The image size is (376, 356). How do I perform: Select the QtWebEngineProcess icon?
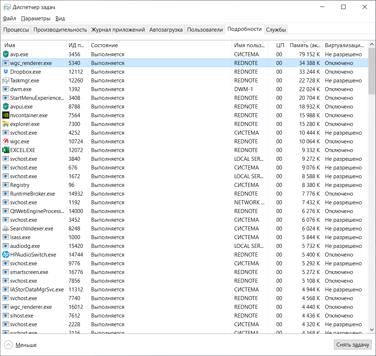tap(6, 211)
